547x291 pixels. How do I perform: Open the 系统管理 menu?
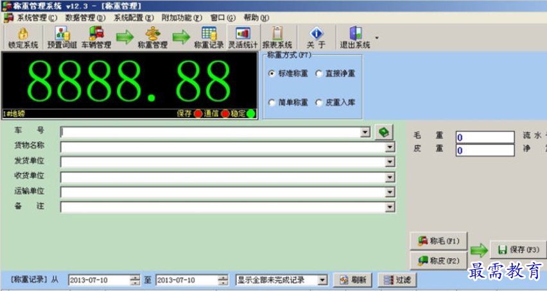pos(37,18)
